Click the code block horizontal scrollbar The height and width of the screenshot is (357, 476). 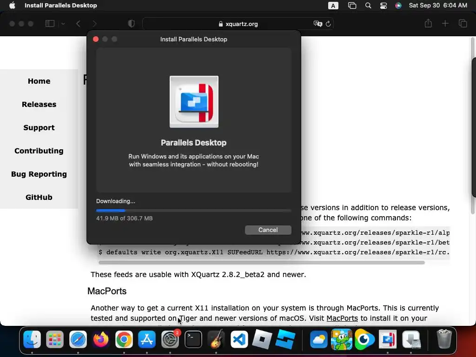tap(261, 263)
